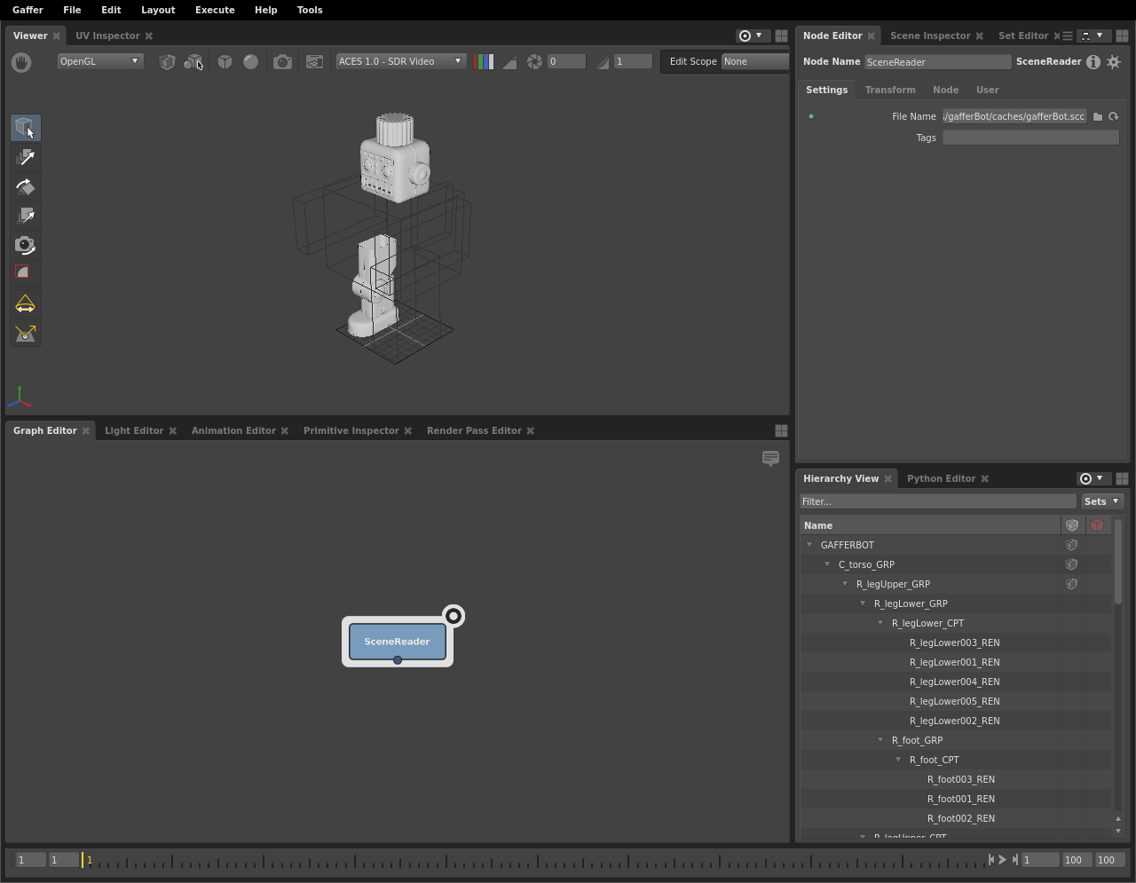Open the Hierarchy View layout grid icon
This screenshot has width=1136, height=883.
[1122, 478]
